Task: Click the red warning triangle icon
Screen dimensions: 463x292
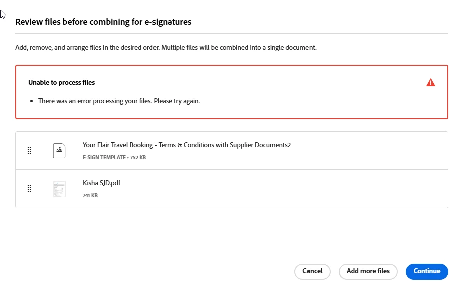Action: click(430, 83)
